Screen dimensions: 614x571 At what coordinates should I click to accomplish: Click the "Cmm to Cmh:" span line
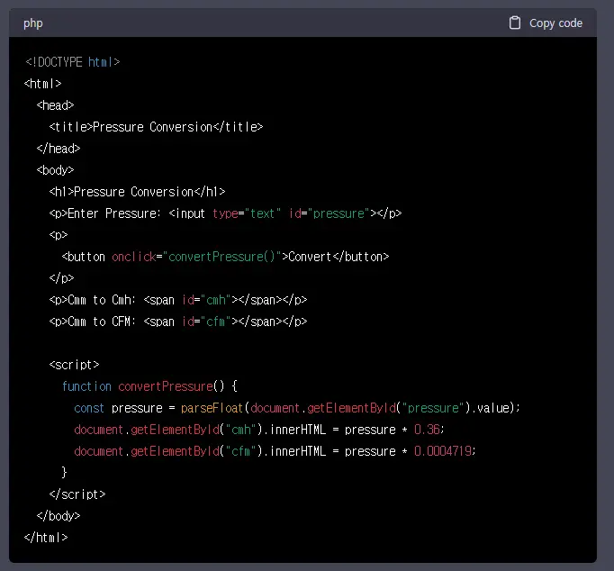point(178,300)
